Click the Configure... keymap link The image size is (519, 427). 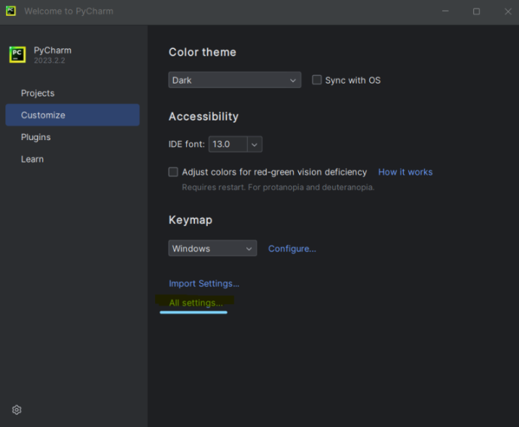coord(292,249)
